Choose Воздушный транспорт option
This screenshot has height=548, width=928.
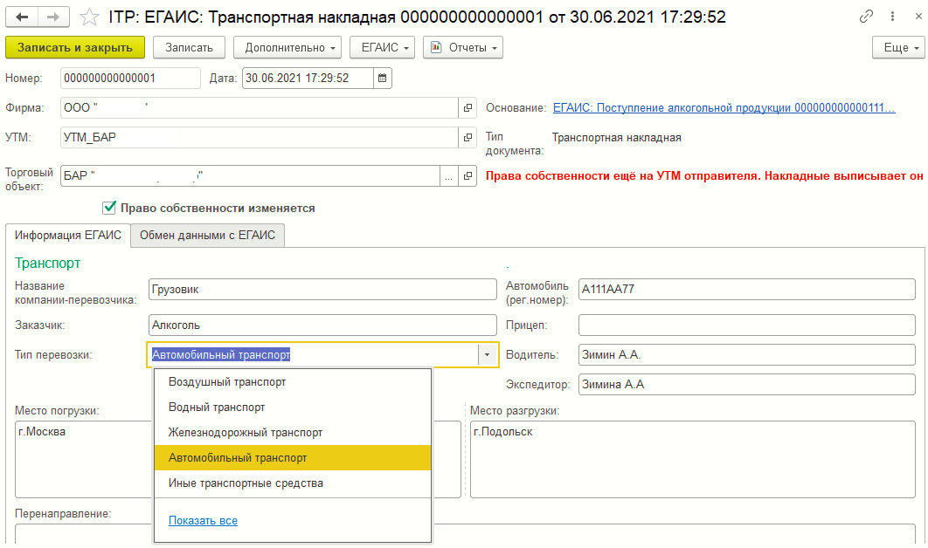point(227,382)
